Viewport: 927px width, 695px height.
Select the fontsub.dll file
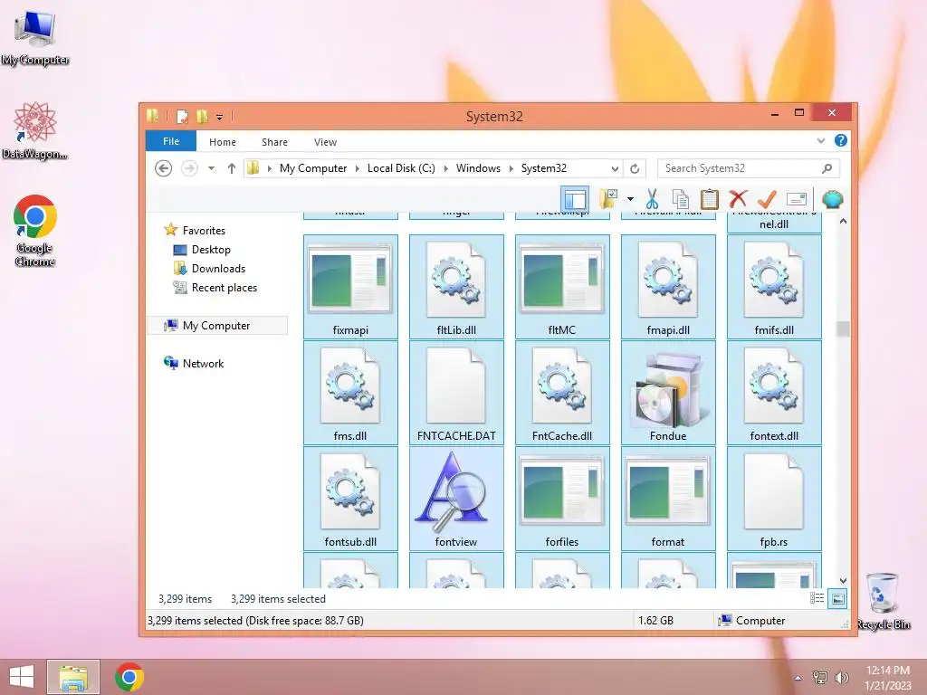click(350, 499)
